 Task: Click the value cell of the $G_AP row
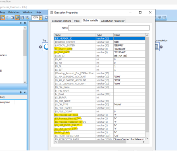(129, 59)
